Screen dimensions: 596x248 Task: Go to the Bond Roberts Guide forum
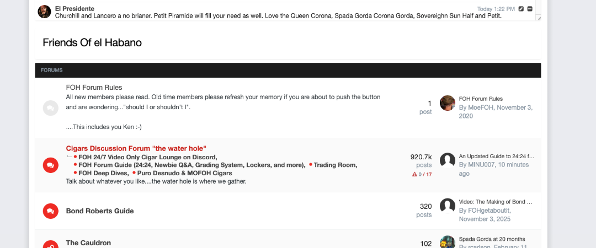point(100,211)
